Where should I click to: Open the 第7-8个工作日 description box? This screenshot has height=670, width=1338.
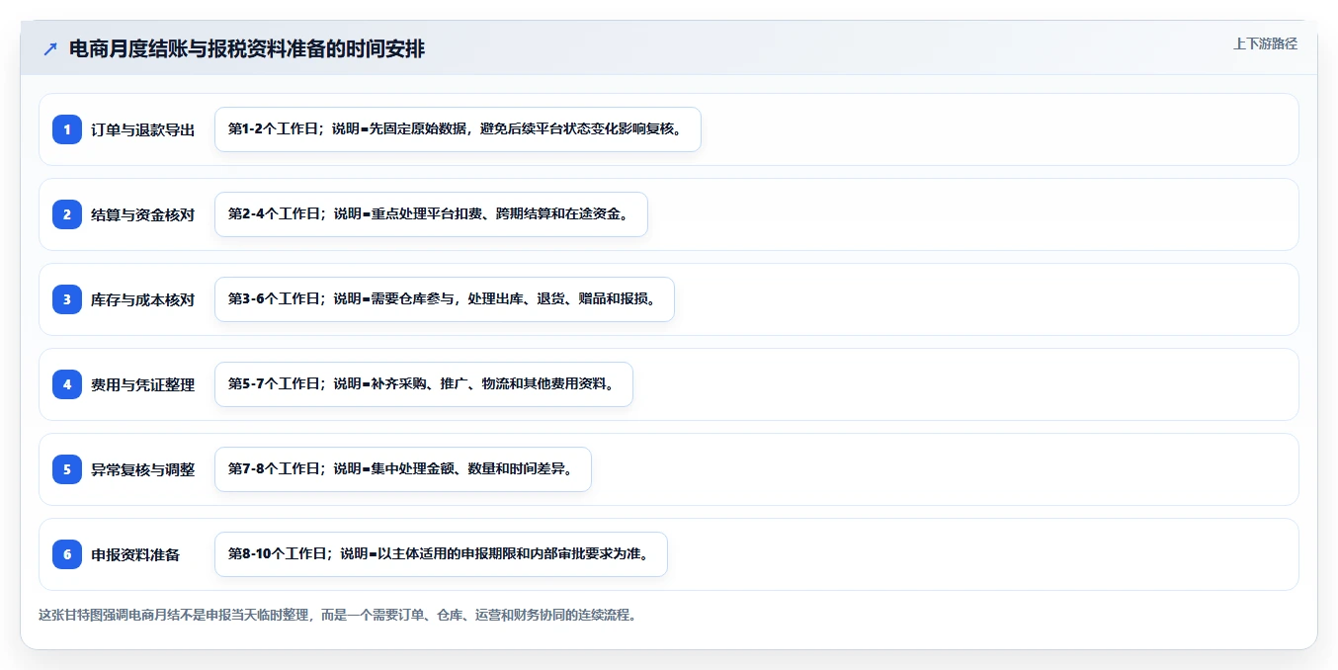pyautogui.click(x=403, y=469)
